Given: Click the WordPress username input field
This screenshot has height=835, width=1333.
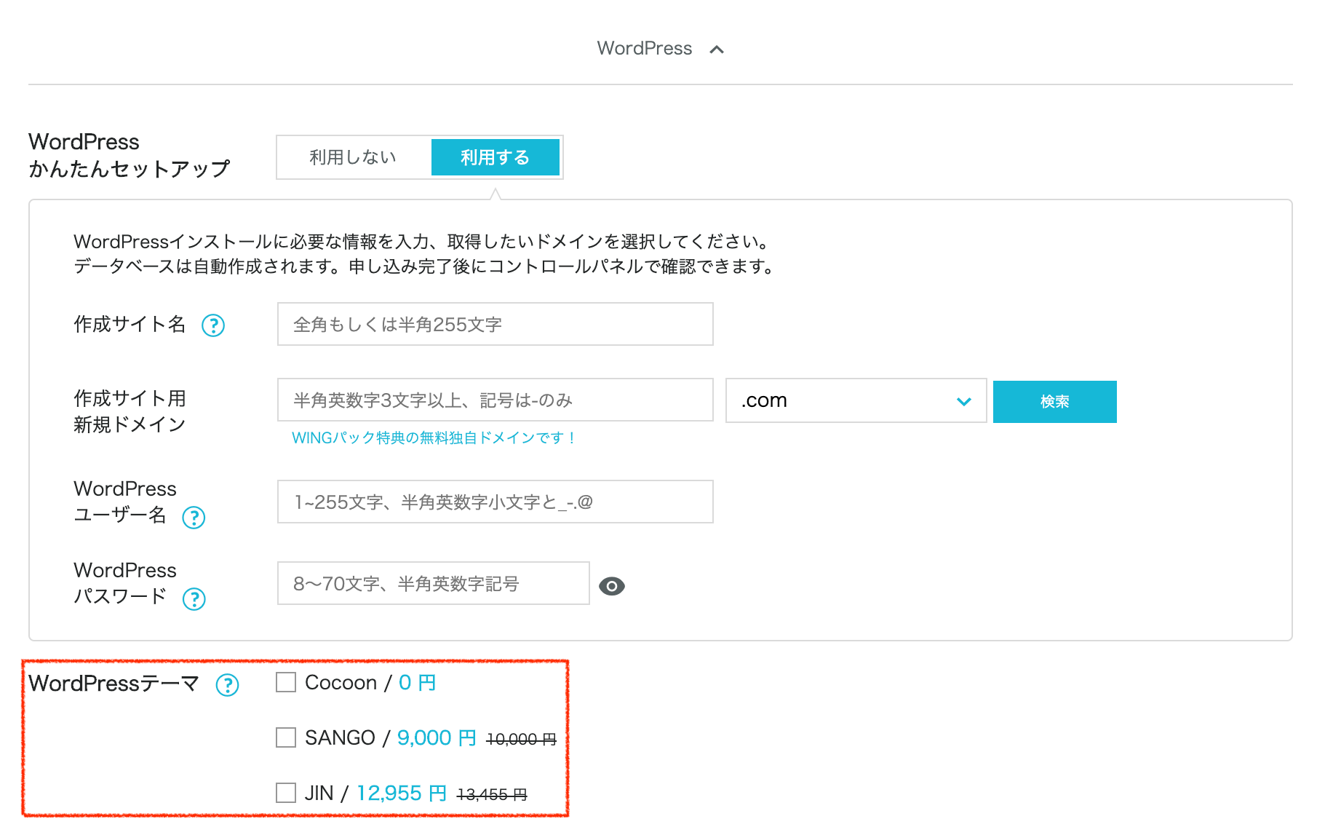Looking at the screenshot, I should (495, 502).
